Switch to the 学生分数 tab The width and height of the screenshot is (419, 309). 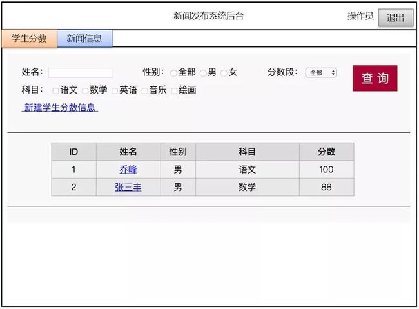point(29,39)
